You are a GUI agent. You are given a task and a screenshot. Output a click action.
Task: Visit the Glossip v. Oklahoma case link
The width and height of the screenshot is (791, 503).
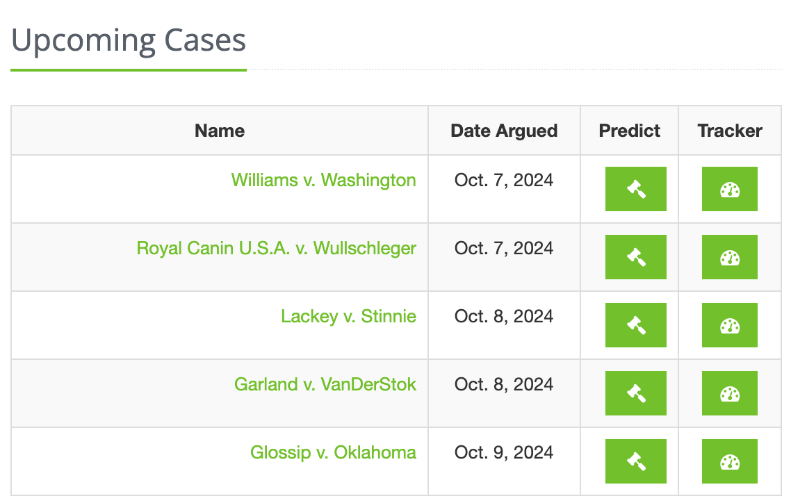(x=334, y=452)
